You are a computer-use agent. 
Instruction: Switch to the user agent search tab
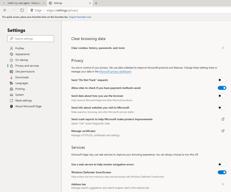22,3
